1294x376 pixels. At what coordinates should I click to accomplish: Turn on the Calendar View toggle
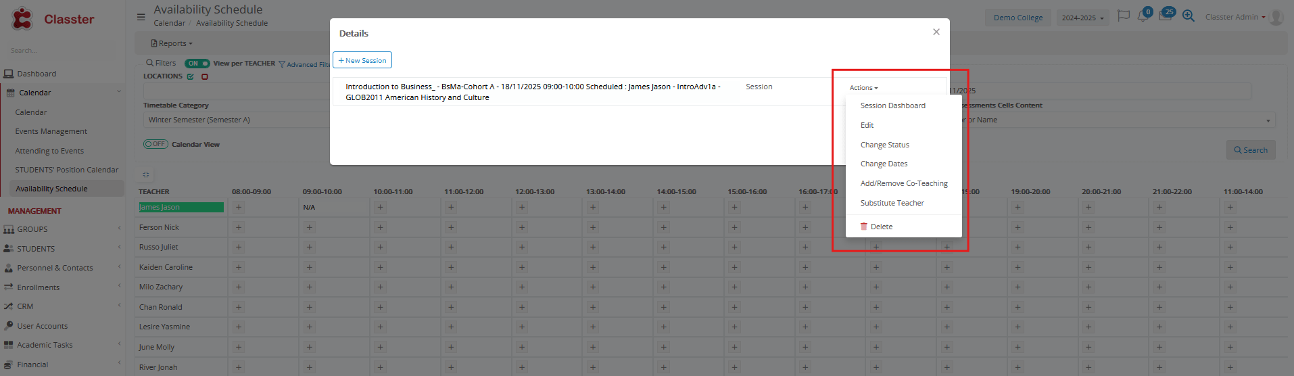[155, 144]
